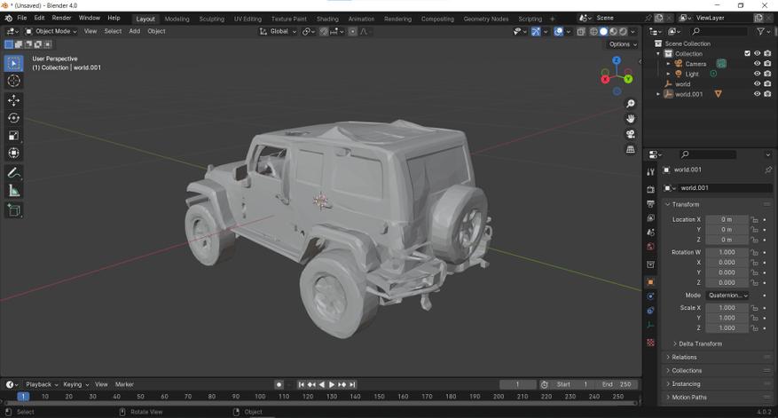Screen dimensions: 778x418
Task: Pick the Measure tool
Action: [13, 191]
